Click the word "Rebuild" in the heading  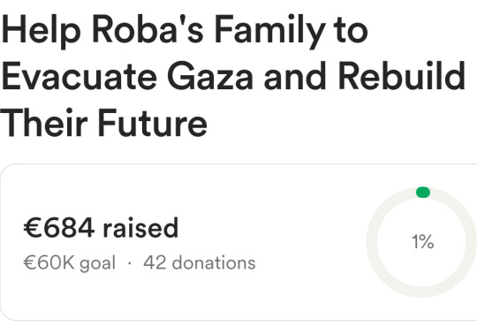tap(402, 76)
